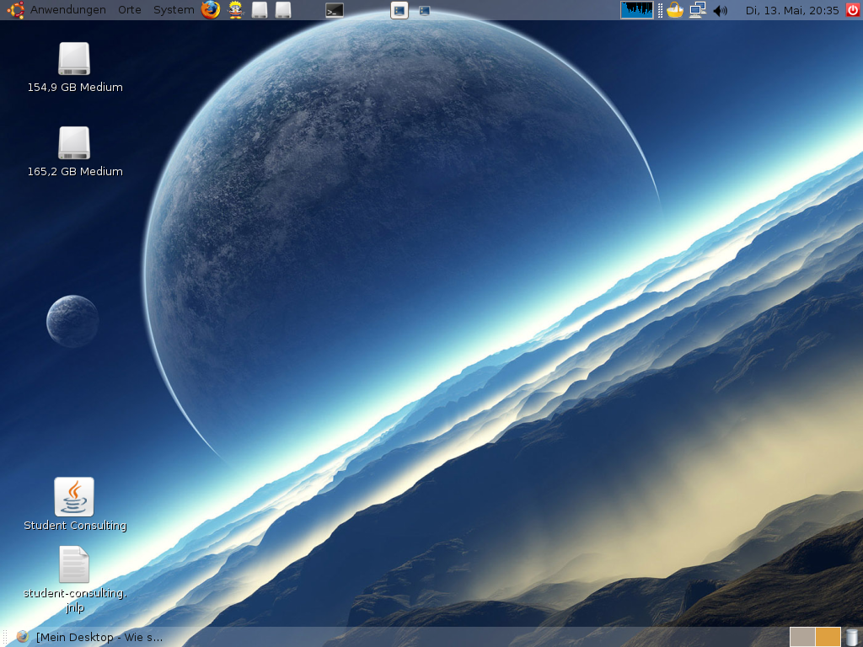
Task: Show the calendar from the date and time
Action: 791,10
